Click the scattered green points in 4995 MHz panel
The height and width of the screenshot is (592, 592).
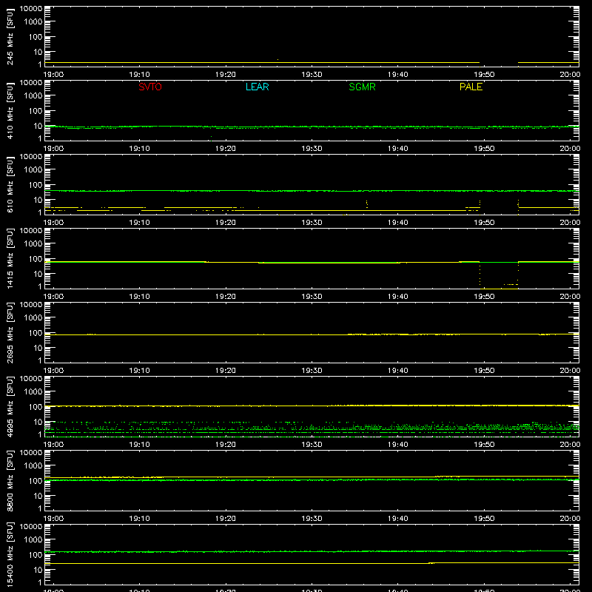click(312, 428)
